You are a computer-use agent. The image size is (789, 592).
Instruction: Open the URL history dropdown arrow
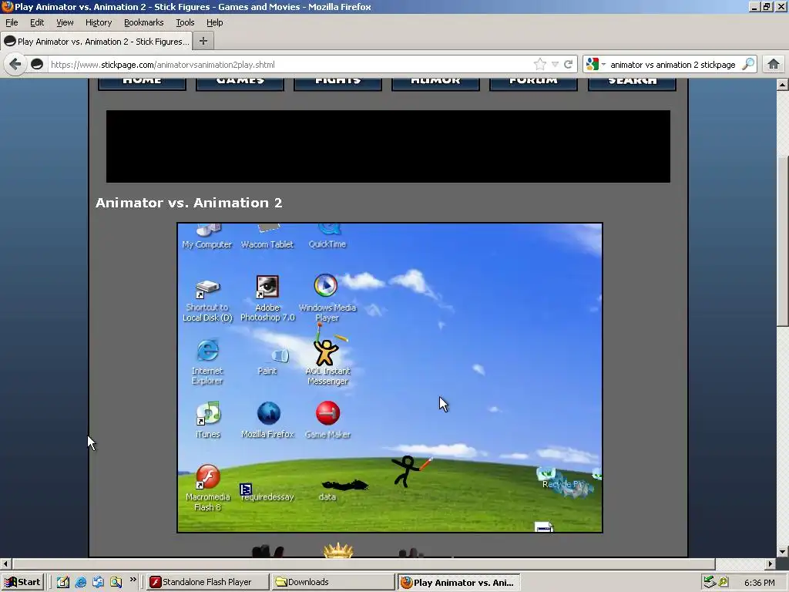pyautogui.click(x=555, y=65)
